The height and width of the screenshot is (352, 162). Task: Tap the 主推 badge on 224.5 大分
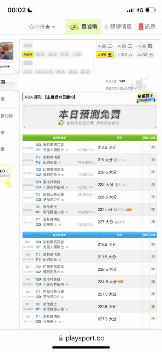pos(120,282)
